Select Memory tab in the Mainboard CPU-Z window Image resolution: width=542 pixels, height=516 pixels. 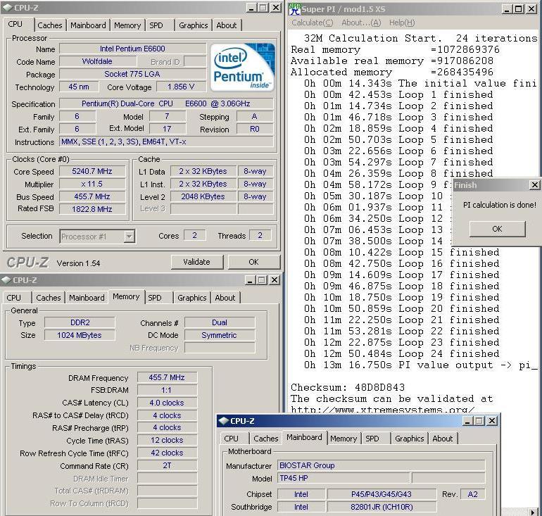[344, 439]
